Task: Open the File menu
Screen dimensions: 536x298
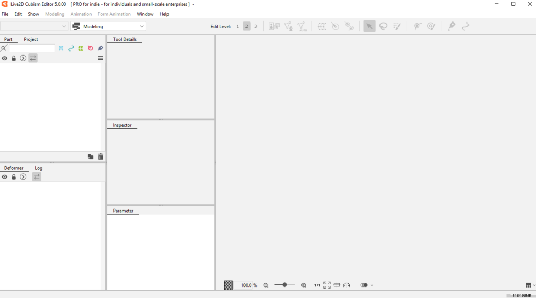Action: pyautogui.click(x=5, y=14)
